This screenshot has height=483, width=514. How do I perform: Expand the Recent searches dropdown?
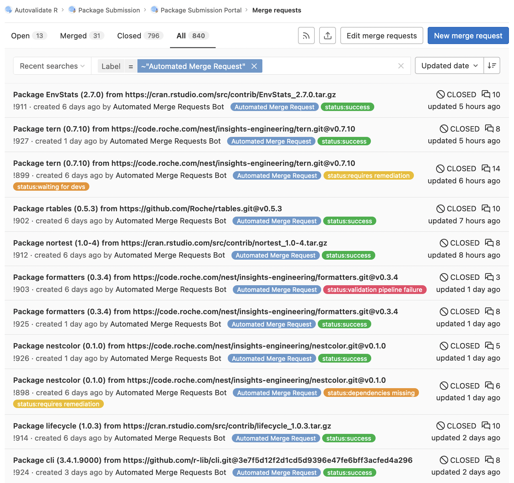[52, 66]
